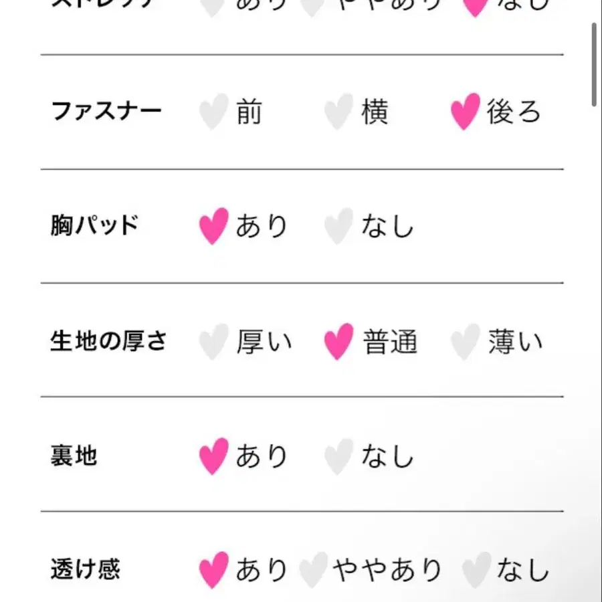The width and height of the screenshot is (602, 602).
Task: Click the 生地の厚さ label
Action: 108,340
